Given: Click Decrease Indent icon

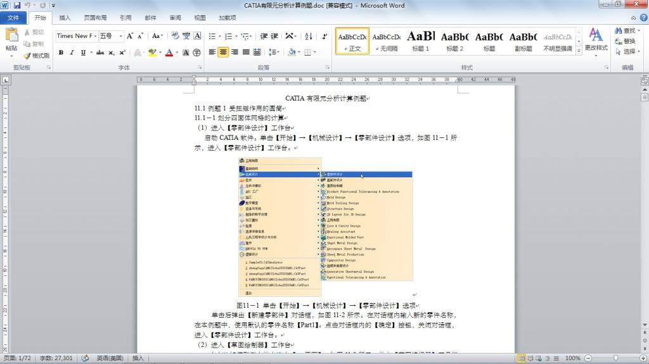Looking at the screenshot, I should pyautogui.click(x=264, y=36).
